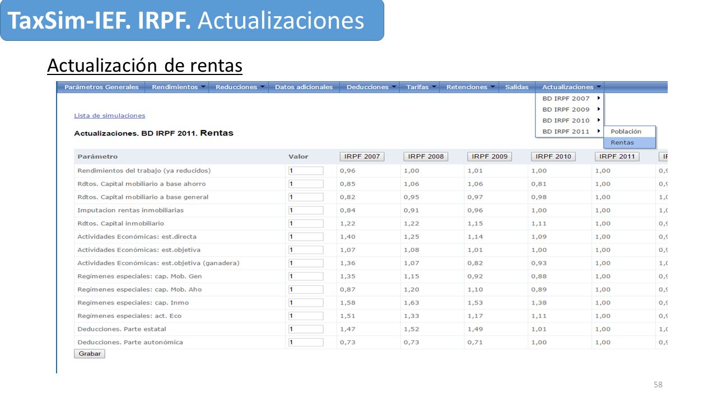Save values with the Grabar button
Screen dimensions: 717x403
[90, 354]
